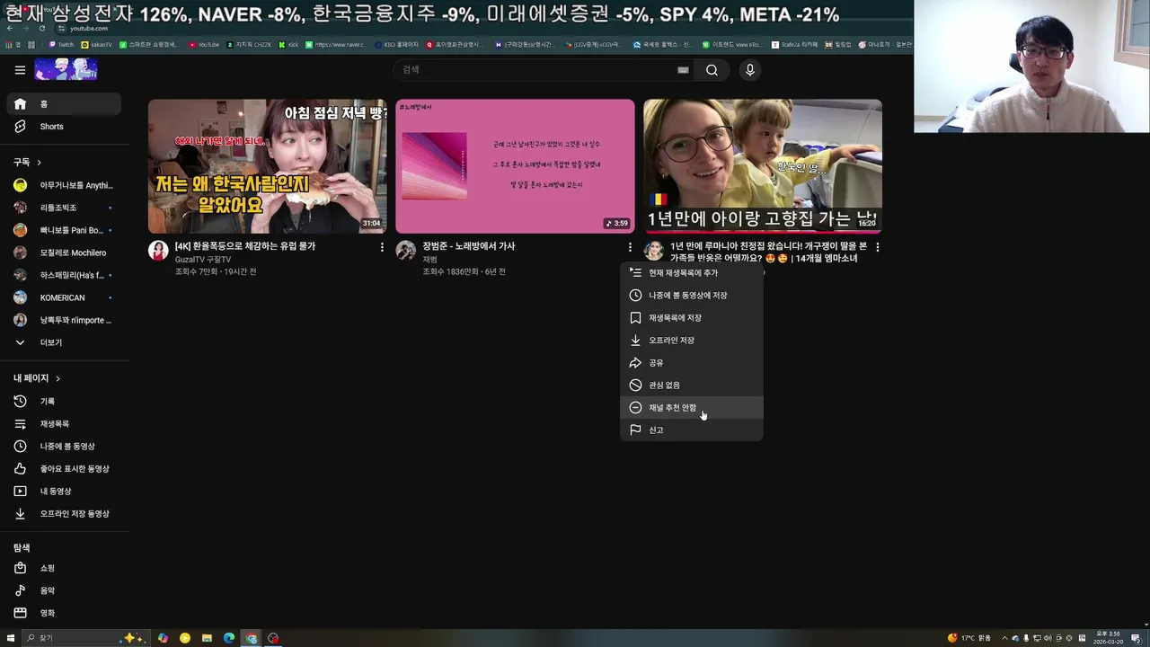Screen dimensions: 1150x647
Task: Open the 빠니보틀 Pani Bo... subscription
Action: pos(63,230)
